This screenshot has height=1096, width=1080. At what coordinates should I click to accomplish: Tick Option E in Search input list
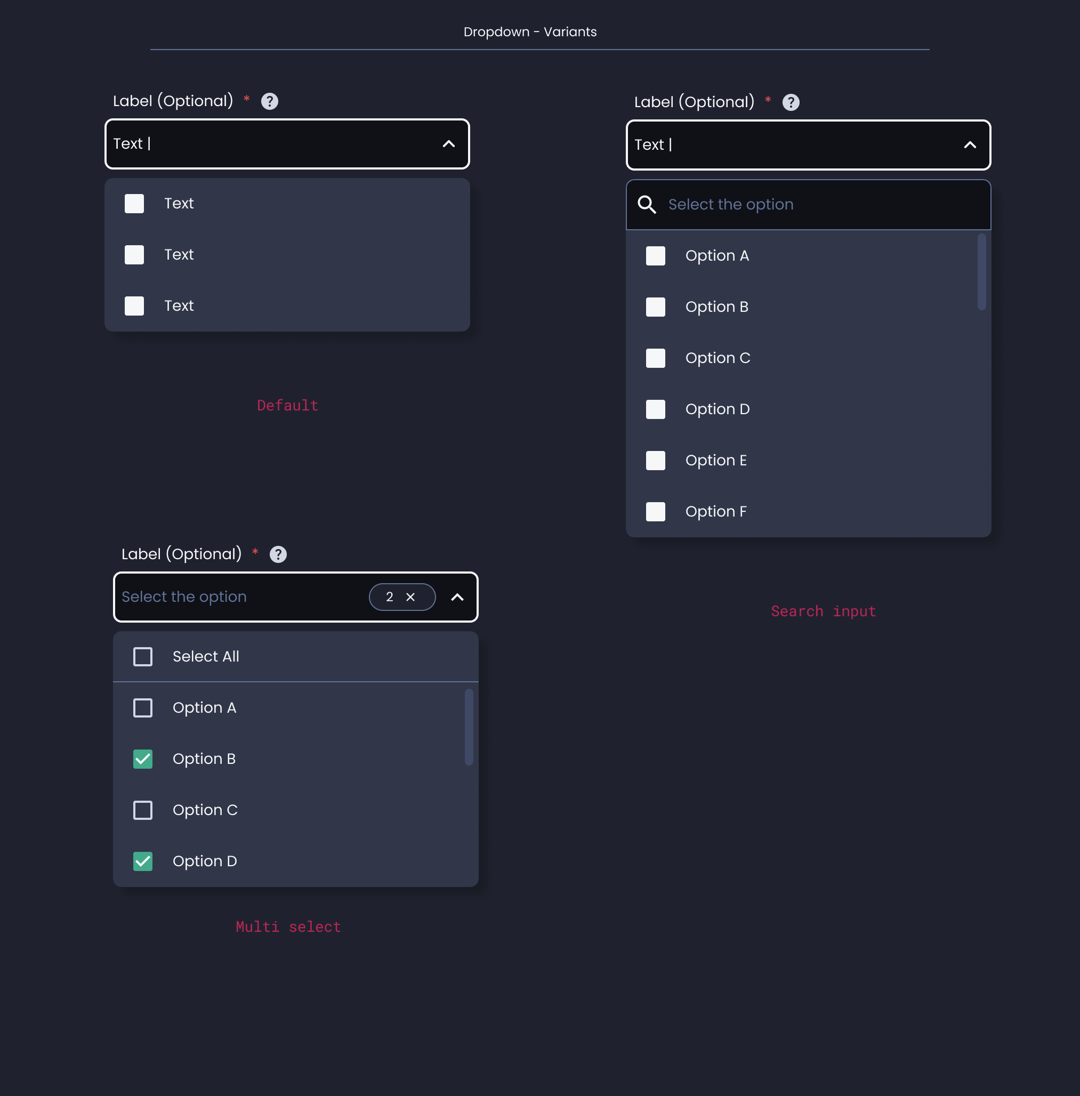pos(656,460)
